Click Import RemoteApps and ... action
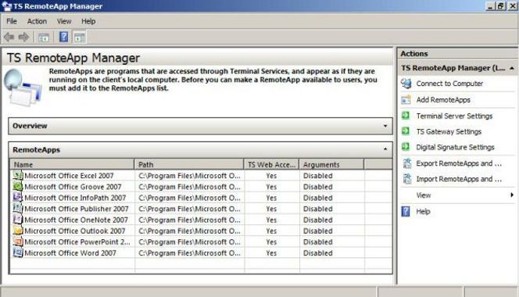519x297 pixels. 459,179
